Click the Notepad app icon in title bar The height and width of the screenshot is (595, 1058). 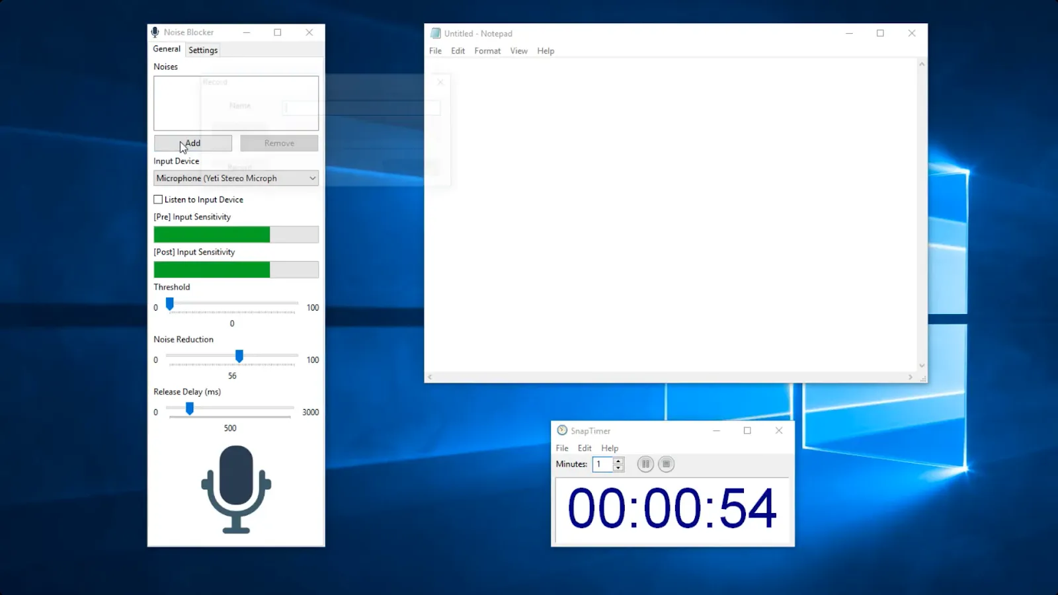click(436, 33)
